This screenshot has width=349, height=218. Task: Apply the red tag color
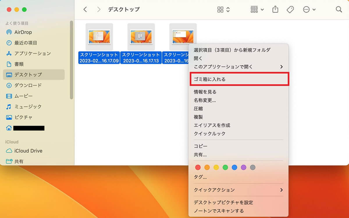coord(198,167)
